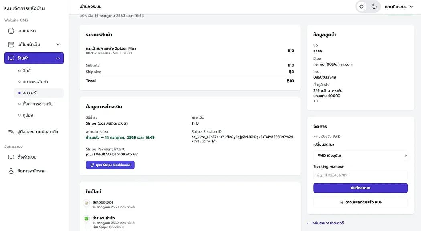This screenshot has width=421, height=231.
Task: Select ออเดอร์ submenu item
Action: [x=38, y=93]
